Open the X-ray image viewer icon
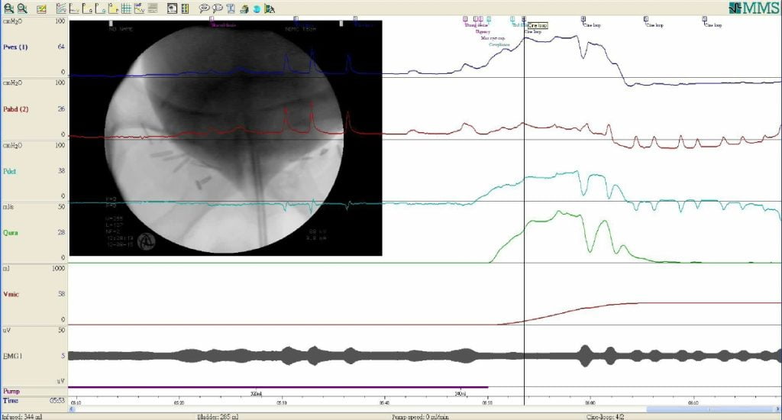The height and width of the screenshot is (420, 782). tap(172, 8)
